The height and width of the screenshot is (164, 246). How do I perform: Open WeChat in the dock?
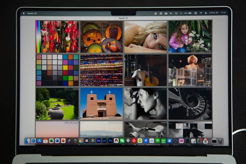coord(122,141)
